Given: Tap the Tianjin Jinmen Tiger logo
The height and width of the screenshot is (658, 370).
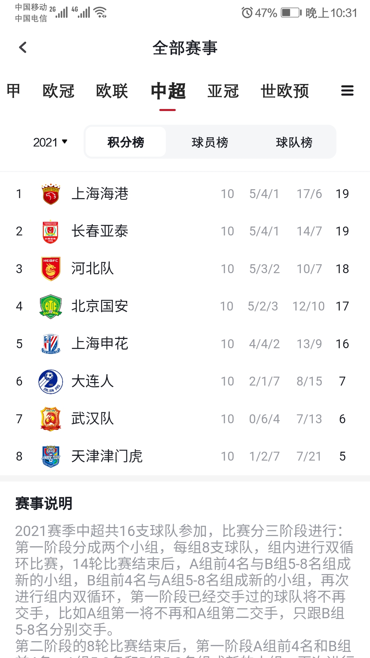Looking at the screenshot, I should (51, 456).
